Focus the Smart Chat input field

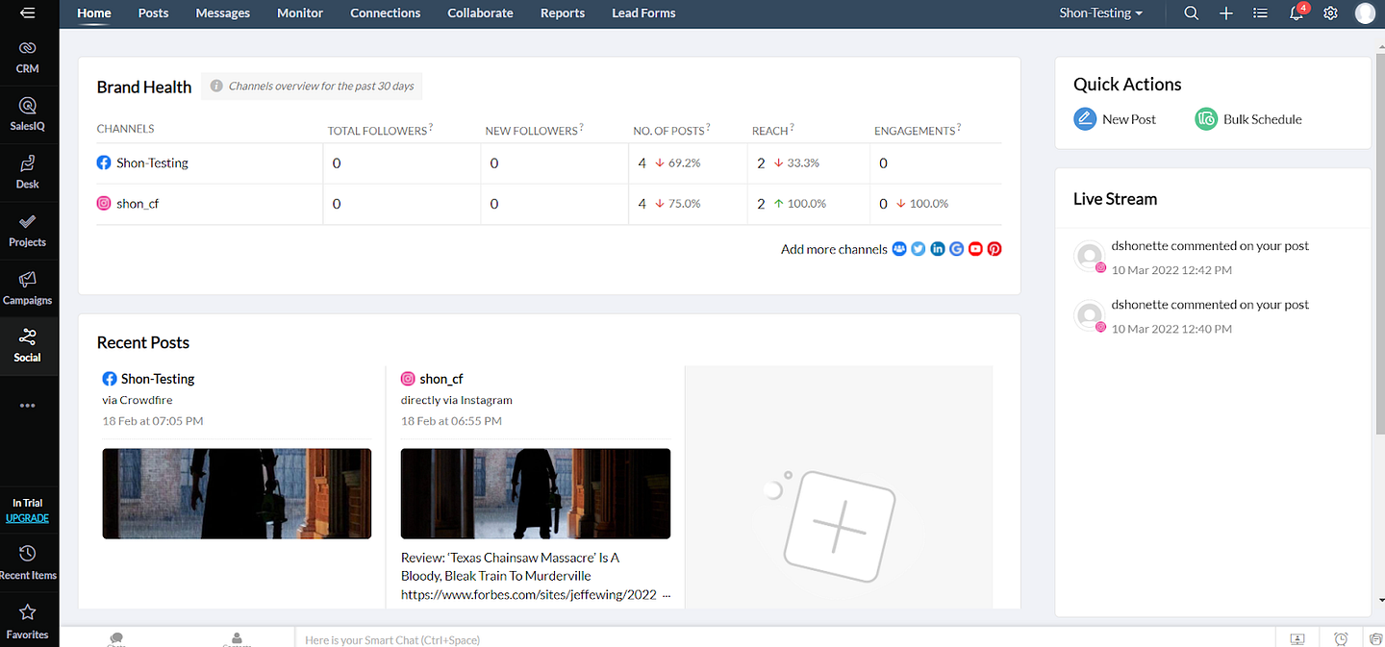point(784,639)
